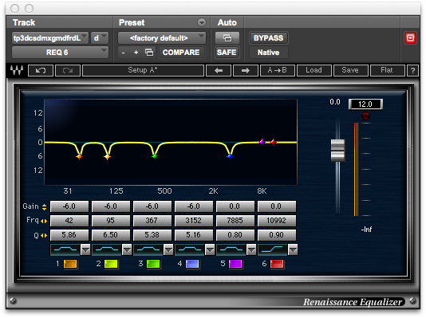
Task: Click the red target button at top right
Action: click(410, 38)
